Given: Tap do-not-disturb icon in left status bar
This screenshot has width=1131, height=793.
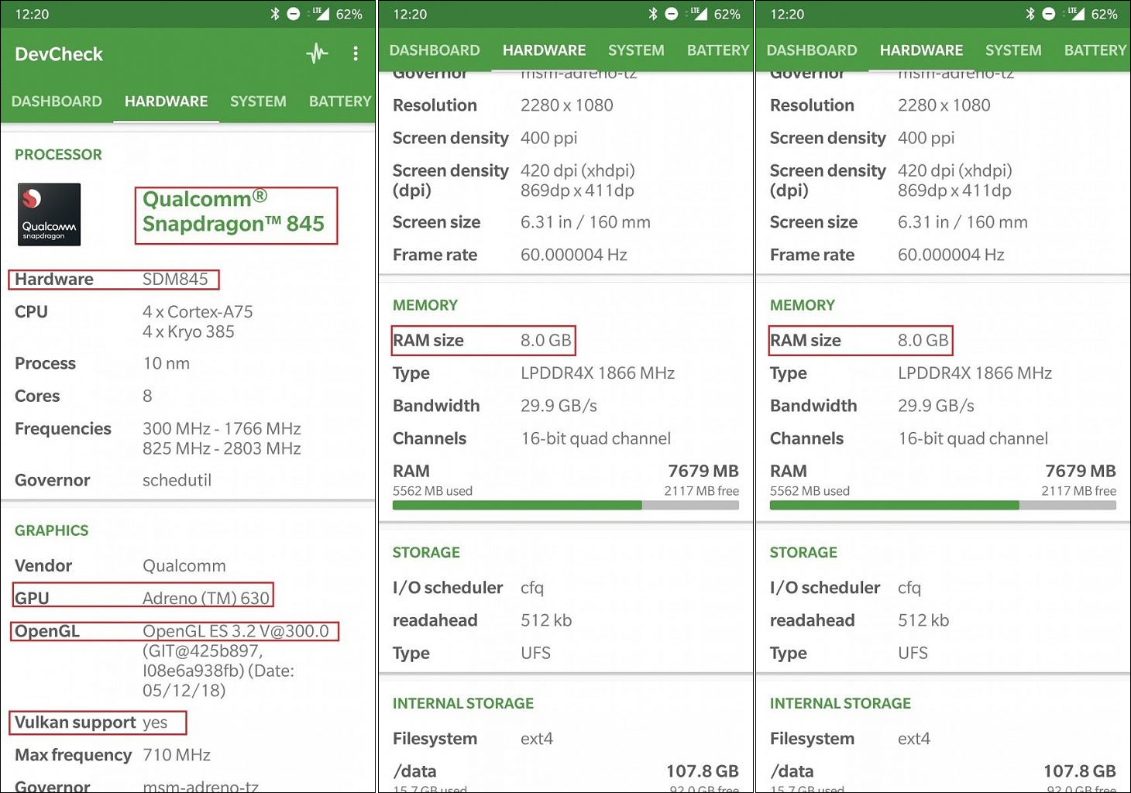Looking at the screenshot, I should coord(294,14).
